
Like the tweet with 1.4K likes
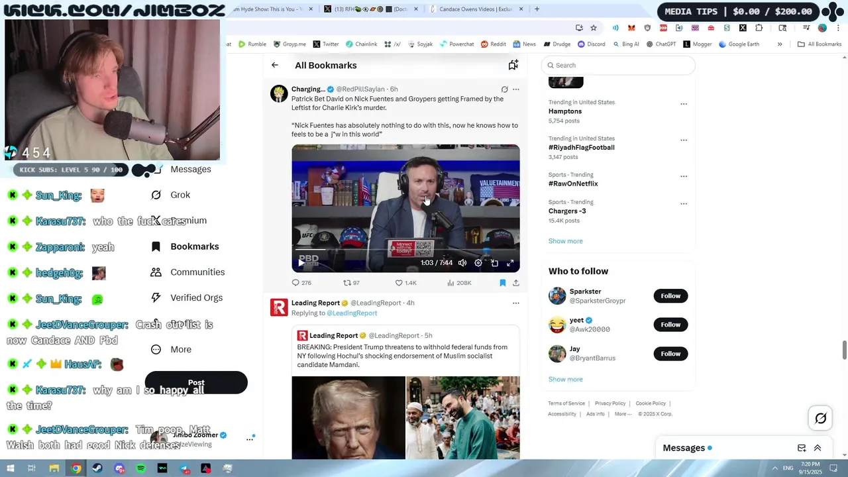(405, 283)
